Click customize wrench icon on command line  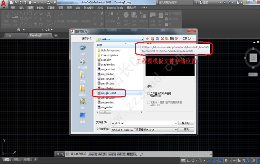[x=63, y=154]
